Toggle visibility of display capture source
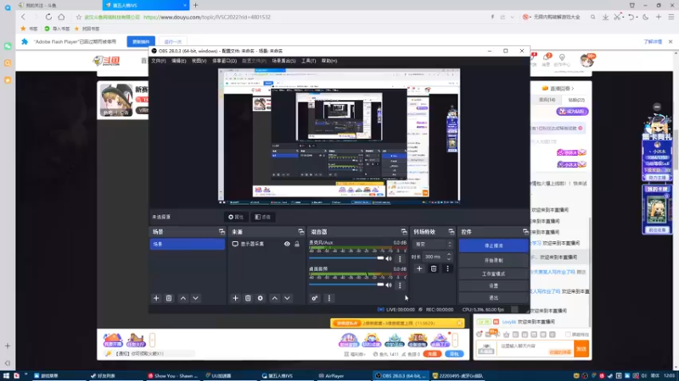 (287, 244)
